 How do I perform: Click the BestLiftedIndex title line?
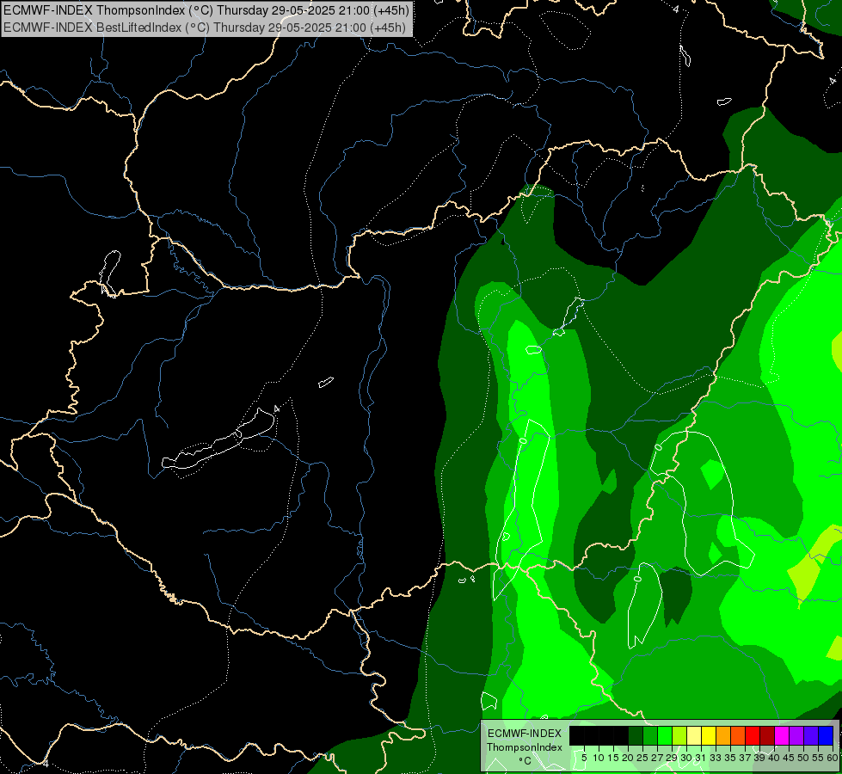click(205, 27)
